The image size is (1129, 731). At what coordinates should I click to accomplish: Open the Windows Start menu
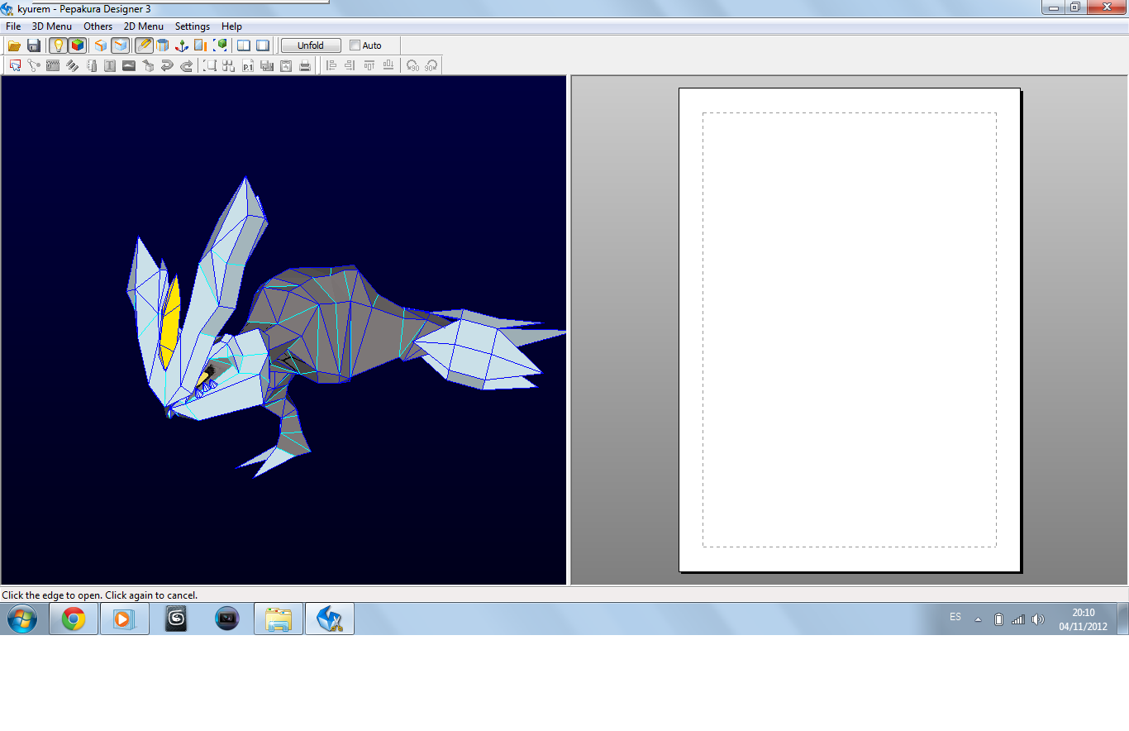click(22, 619)
